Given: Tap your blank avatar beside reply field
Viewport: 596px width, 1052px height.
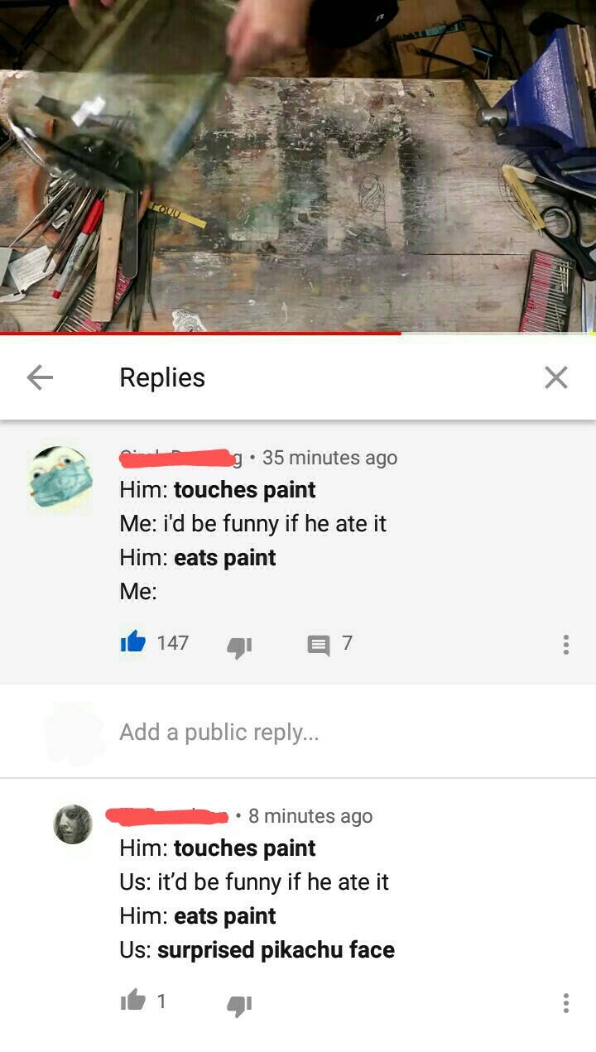Looking at the screenshot, I should tap(75, 733).
